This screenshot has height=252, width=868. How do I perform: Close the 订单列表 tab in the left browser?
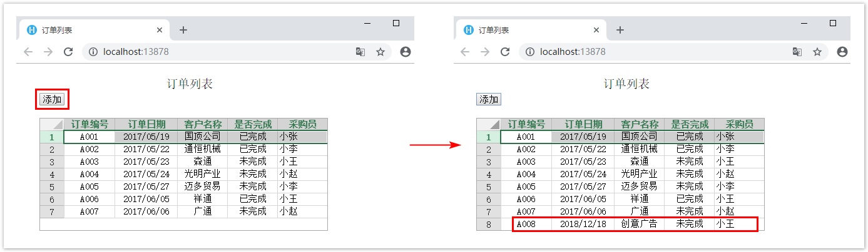pyautogui.click(x=160, y=30)
